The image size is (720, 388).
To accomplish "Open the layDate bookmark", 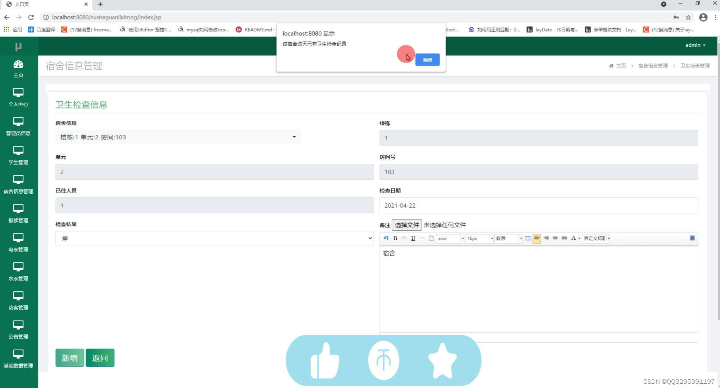I will point(553,29).
